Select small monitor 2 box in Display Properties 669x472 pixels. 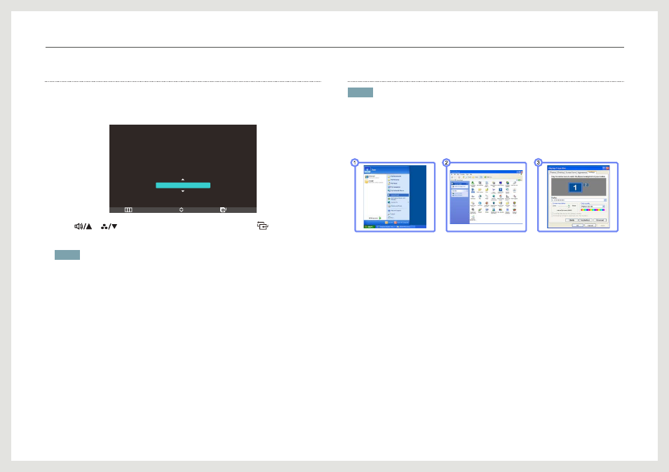(586, 185)
